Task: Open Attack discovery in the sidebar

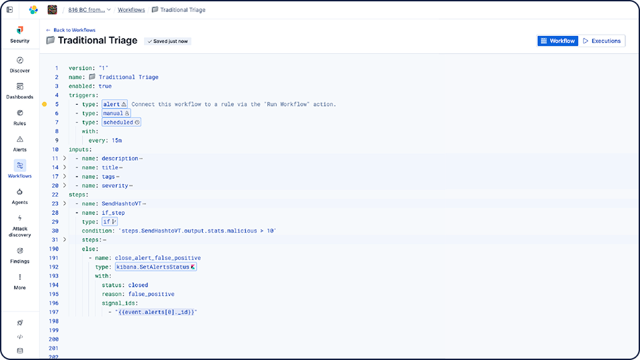Action: 19,226
